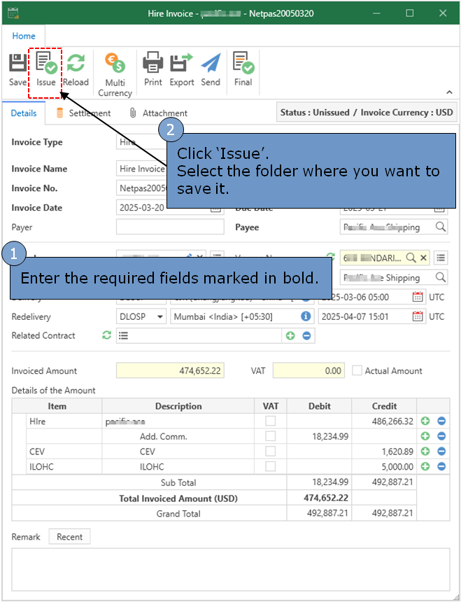Switch to the Attachment tab
The width and height of the screenshot is (461, 602).
pyautogui.click(x=158, y=113)
